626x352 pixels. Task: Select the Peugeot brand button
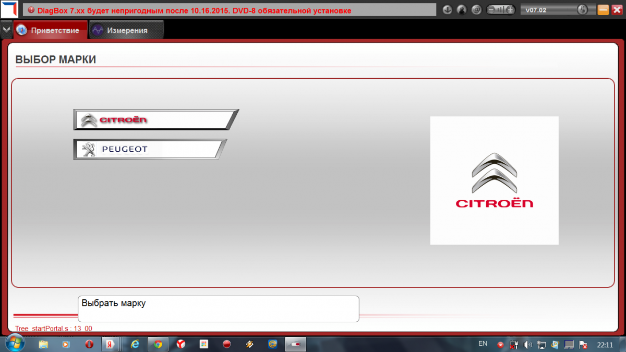click(149, 150)
